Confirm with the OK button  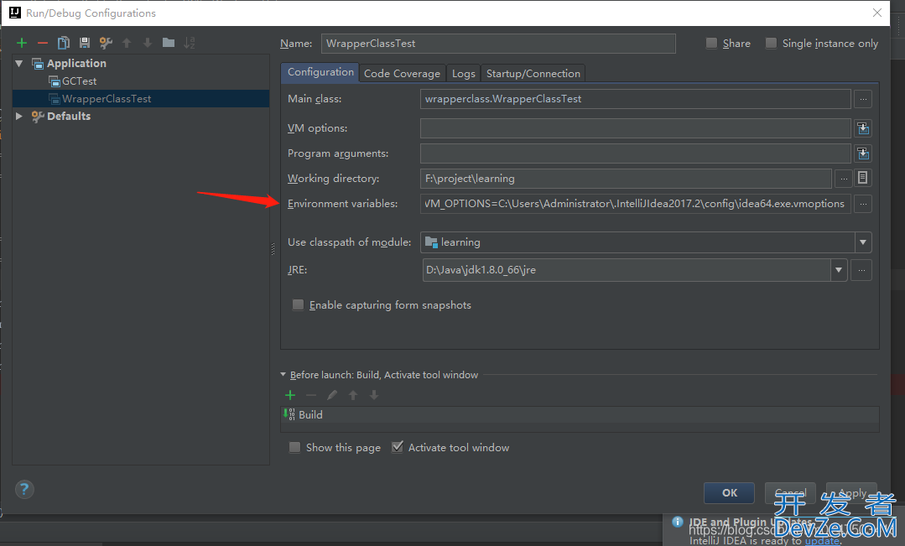(x=729, y=493)
